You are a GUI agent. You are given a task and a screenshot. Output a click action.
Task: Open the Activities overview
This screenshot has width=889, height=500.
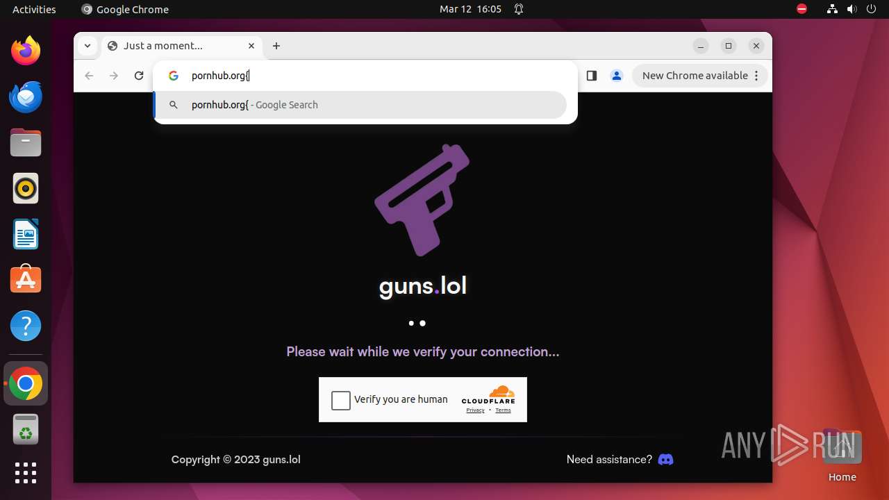click(x=34, y=9)
